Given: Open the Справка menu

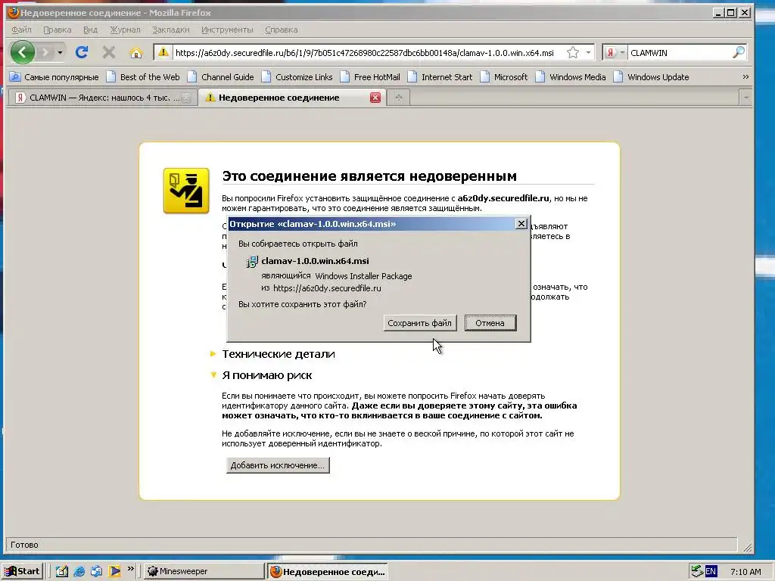Looking at the screenshot, I should [282, 30].
